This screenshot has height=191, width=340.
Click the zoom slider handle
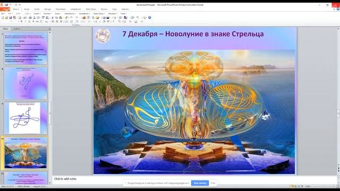pos(324,186)
